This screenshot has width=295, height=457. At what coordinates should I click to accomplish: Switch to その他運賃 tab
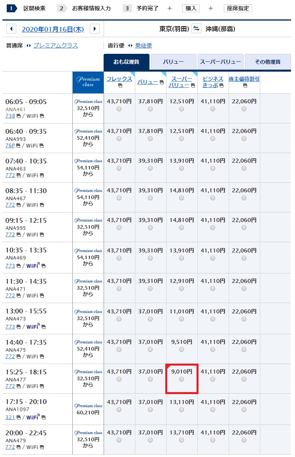[x=268, y=62]
